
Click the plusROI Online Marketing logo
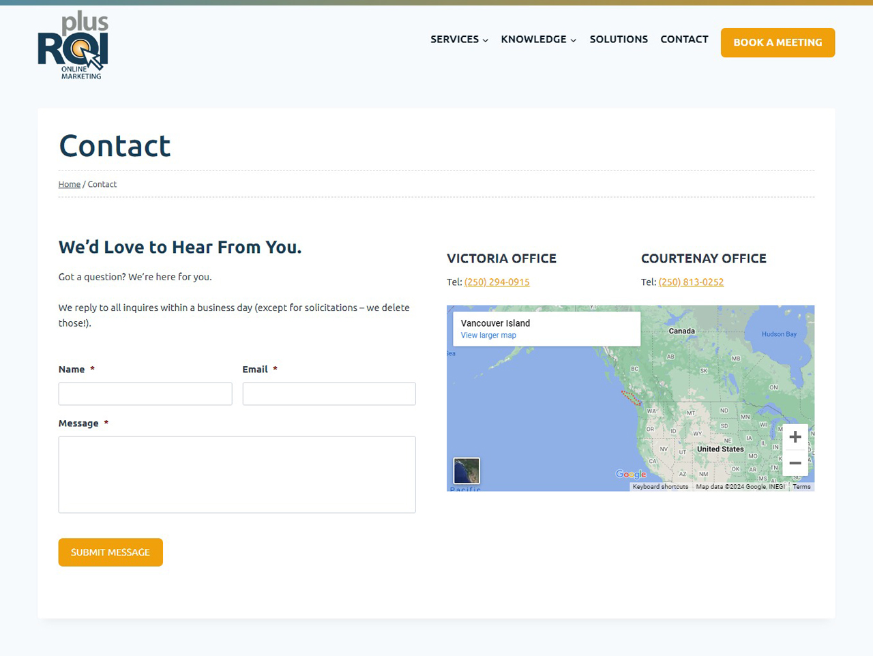(x=73, y=46)
